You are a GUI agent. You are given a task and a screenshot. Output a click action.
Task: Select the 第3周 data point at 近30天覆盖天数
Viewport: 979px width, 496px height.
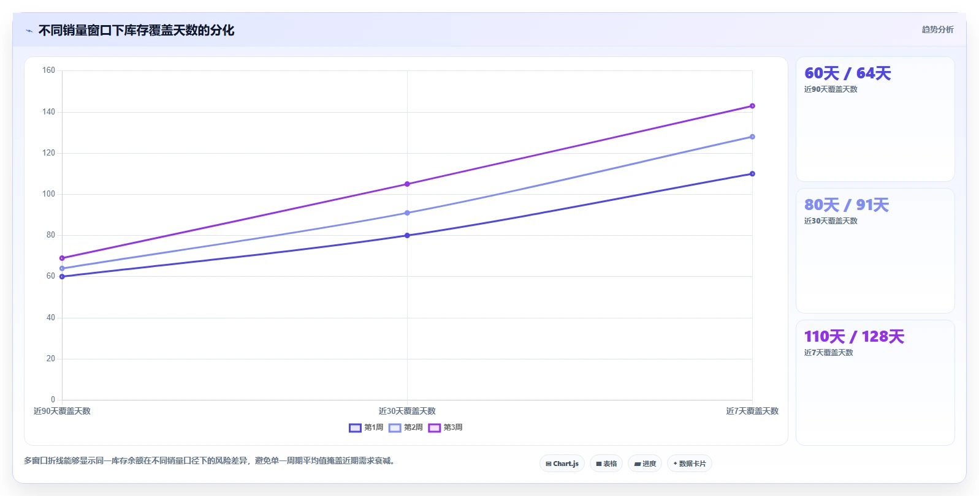(407, 184)
